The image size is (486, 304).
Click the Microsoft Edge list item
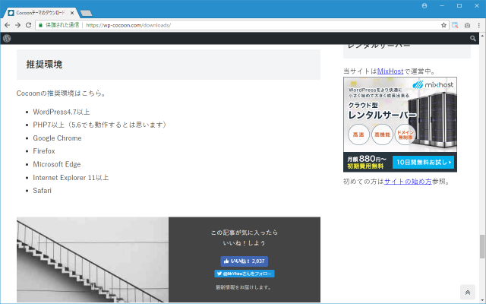point(57,164)
